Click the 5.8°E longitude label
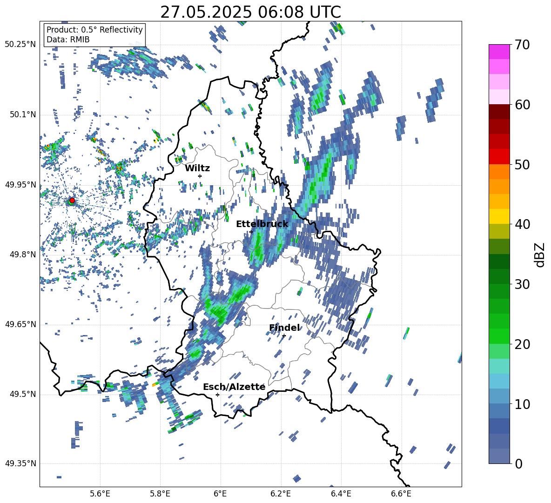 click(160, 494)
